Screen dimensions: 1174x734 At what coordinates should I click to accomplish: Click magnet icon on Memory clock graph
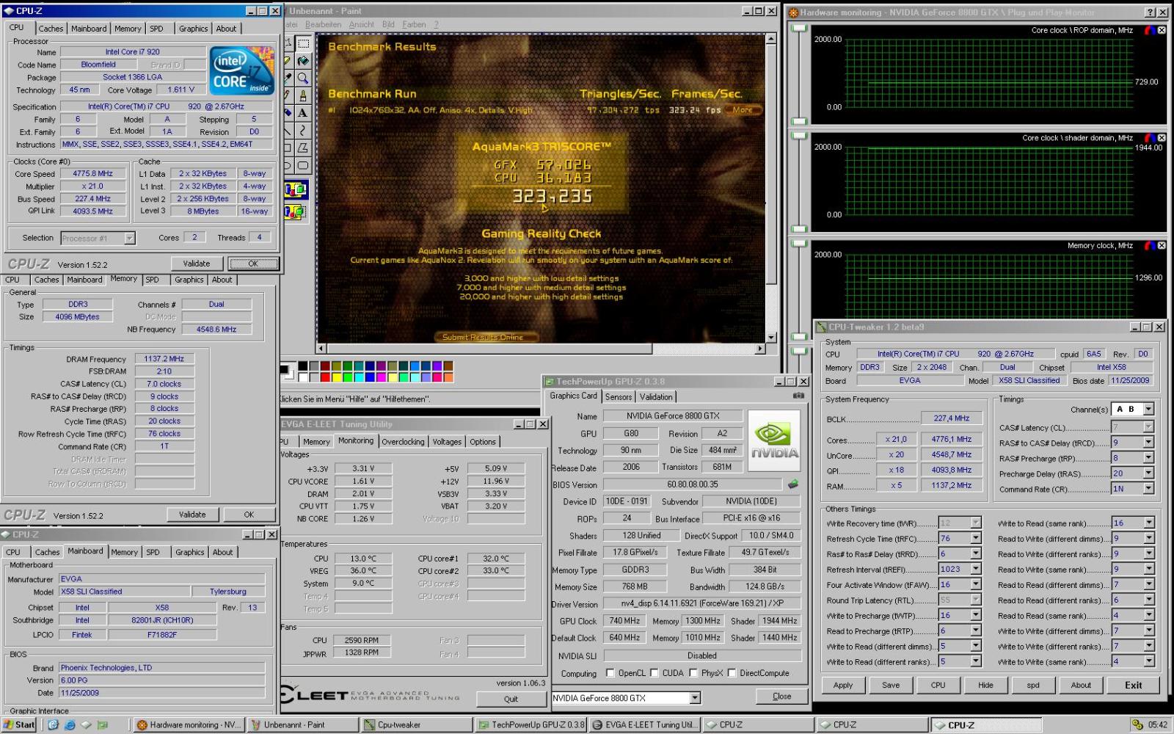[x=1149, y=246]
